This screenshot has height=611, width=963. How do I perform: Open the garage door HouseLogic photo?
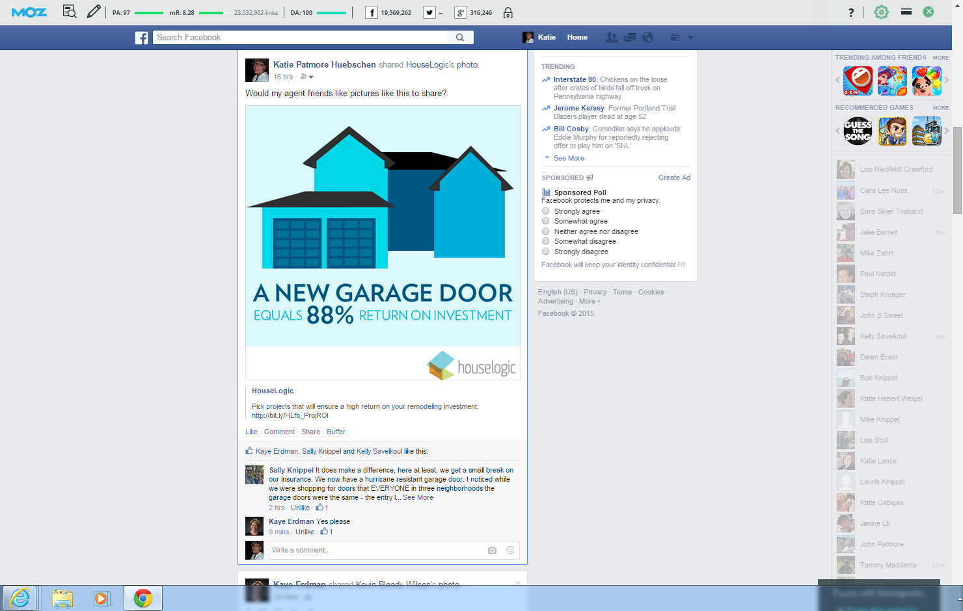(x=383, y=242)
